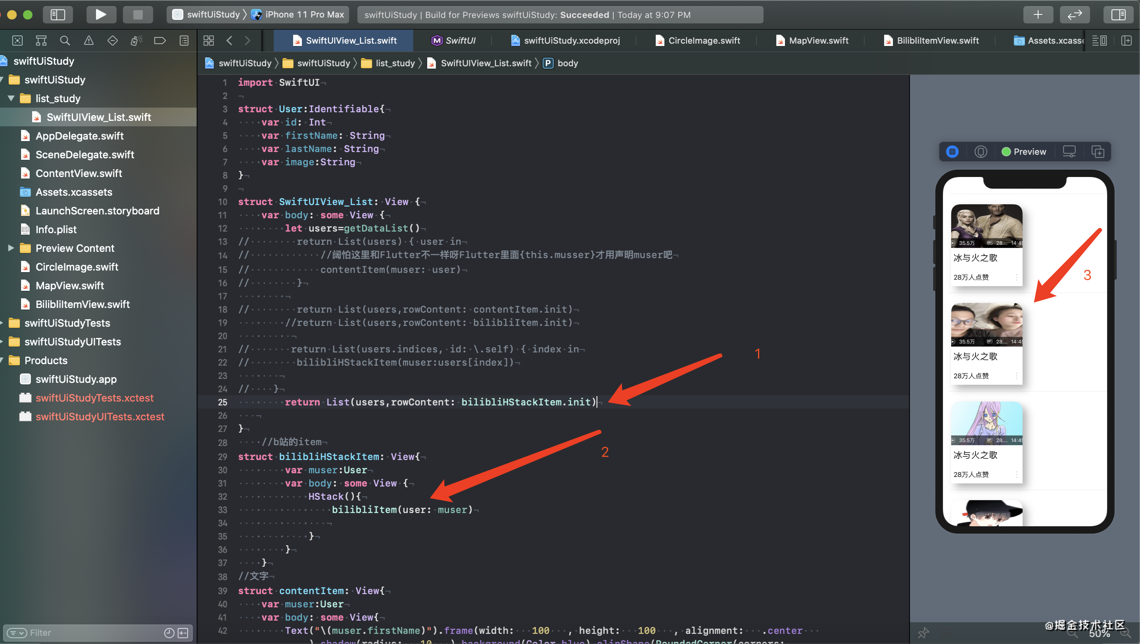1140x644 pixels.
Task: Toggle the right inspector panel
Action: click(1118, 14)
